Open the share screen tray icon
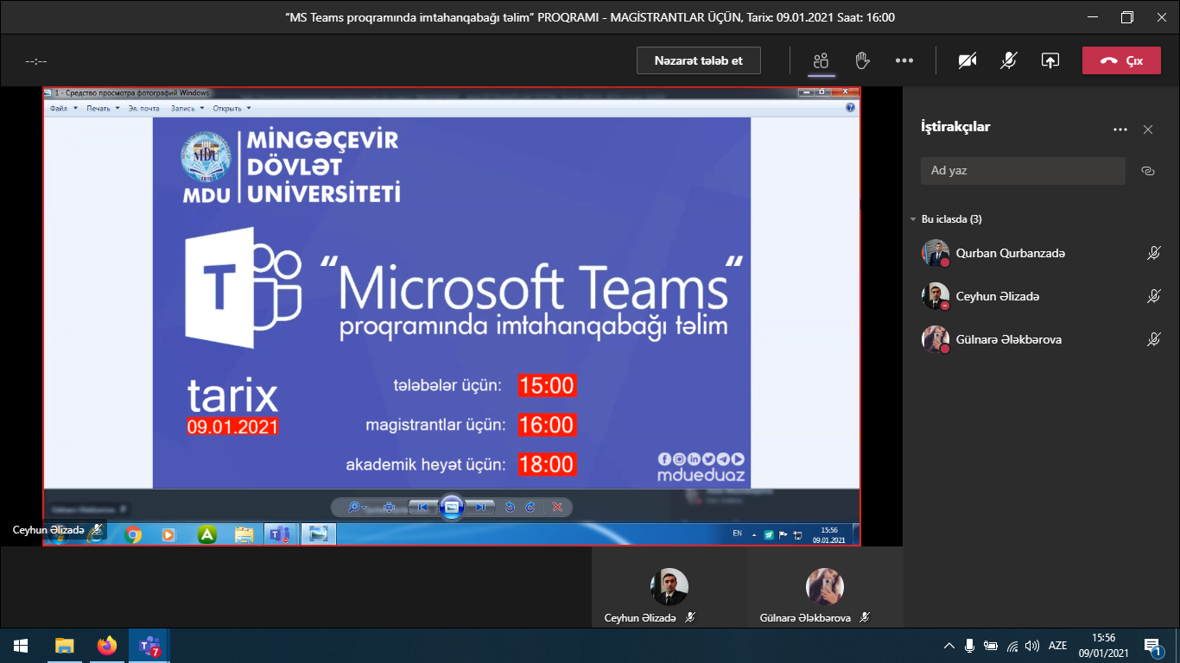This screenshot has width=1180, height=663. [x=1050, y=60]
